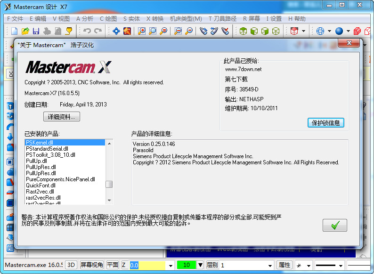
Task: Open the T 刀具路径 menu
Action: (222, 19)
